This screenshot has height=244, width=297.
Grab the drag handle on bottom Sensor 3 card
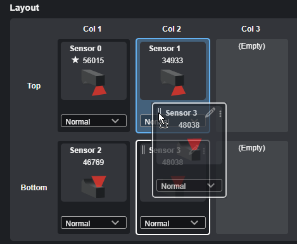coord(143,150)
